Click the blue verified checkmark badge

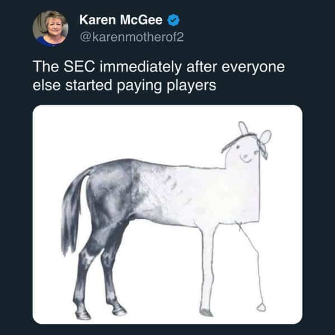[x=173, y=20]
